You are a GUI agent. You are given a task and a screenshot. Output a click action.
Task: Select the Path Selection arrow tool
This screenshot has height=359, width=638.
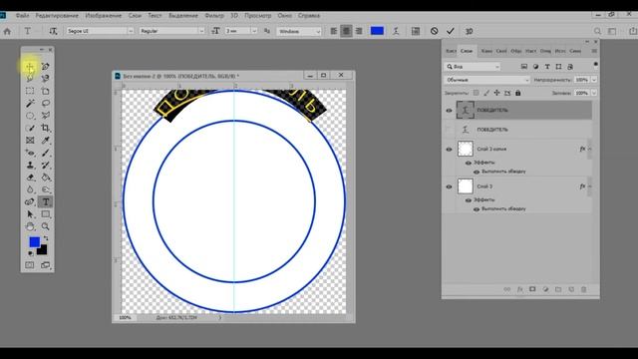30,214
